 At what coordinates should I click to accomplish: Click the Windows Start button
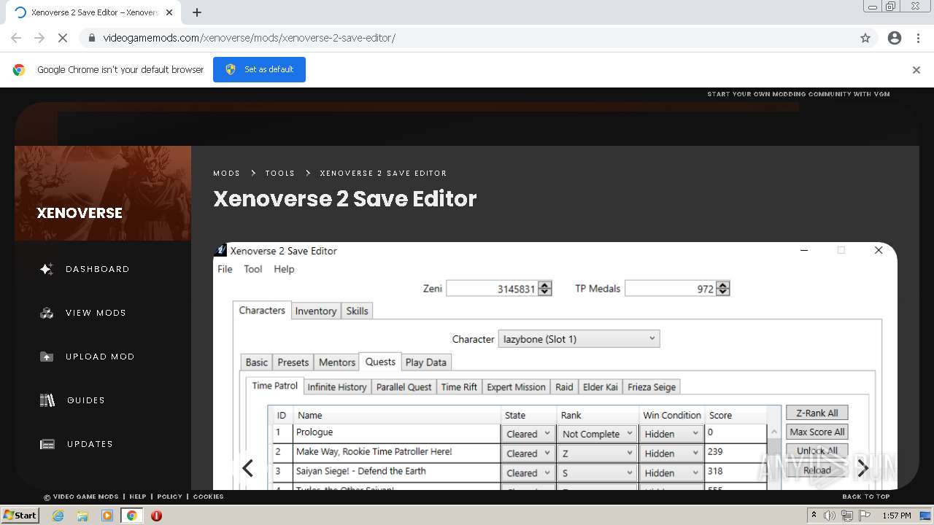(x=20, y=516)
